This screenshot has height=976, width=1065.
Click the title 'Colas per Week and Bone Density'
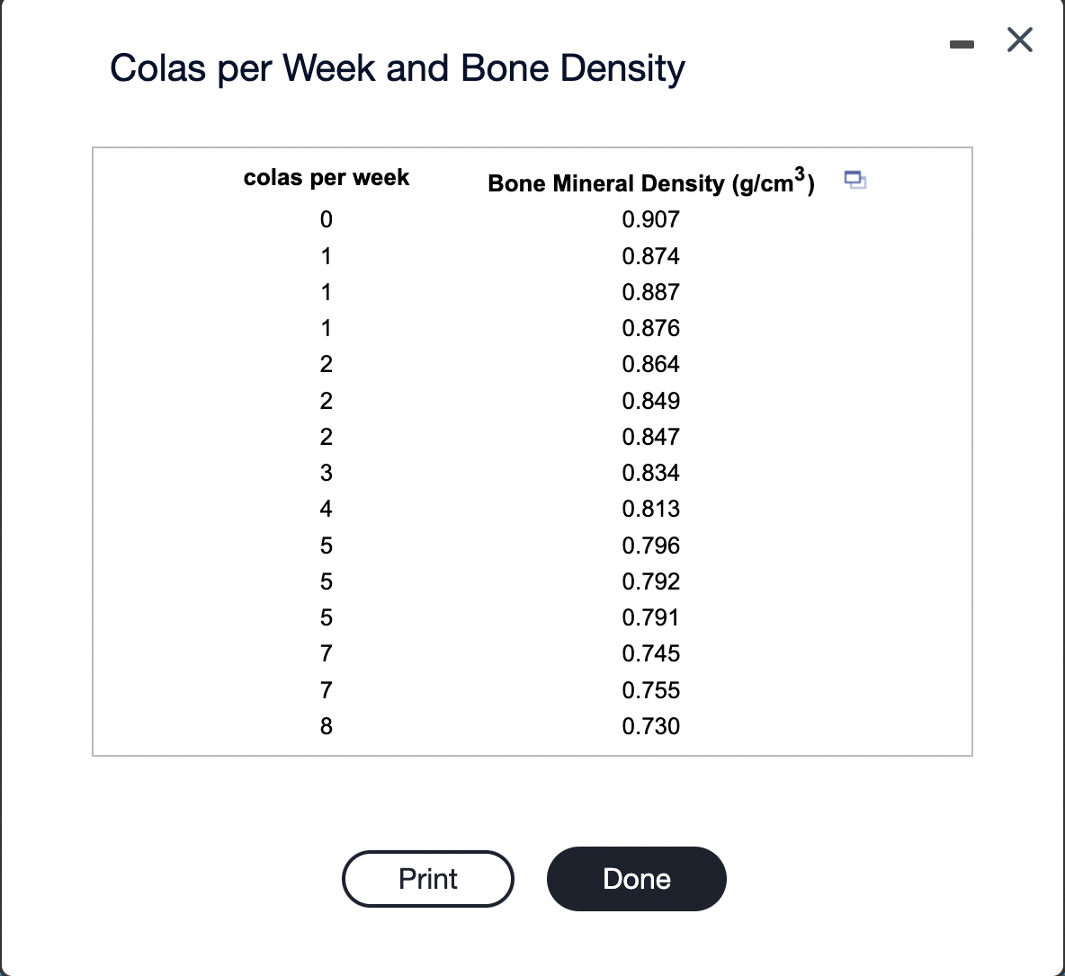(x=397, y=67)
